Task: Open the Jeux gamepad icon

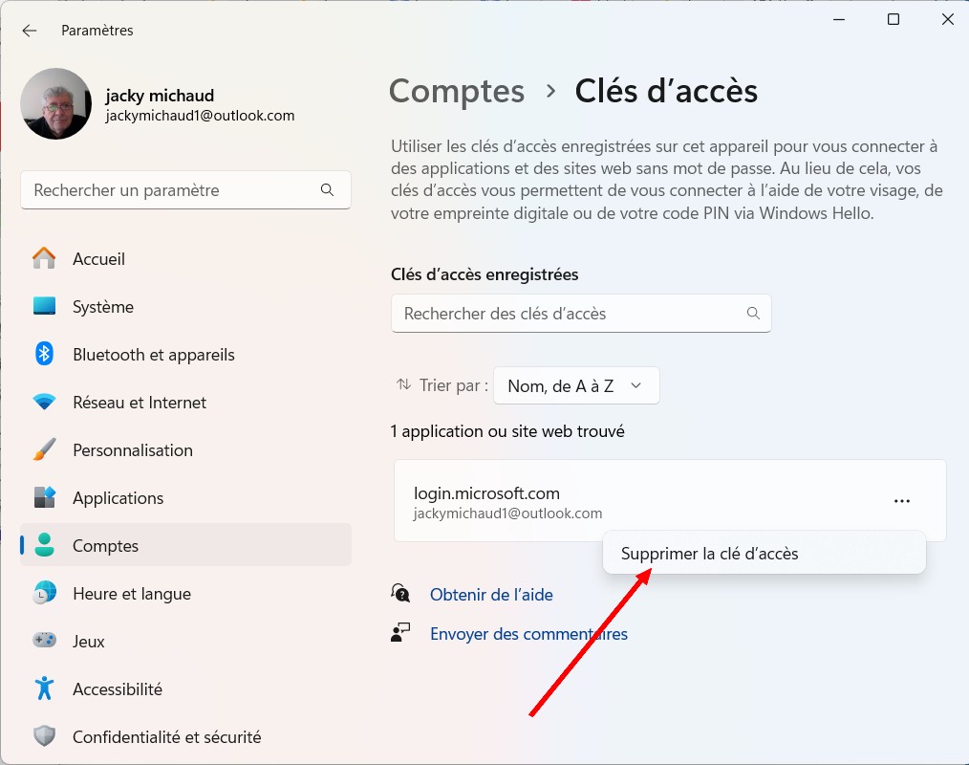Action: pyautogui.click(x=44, y=642)
